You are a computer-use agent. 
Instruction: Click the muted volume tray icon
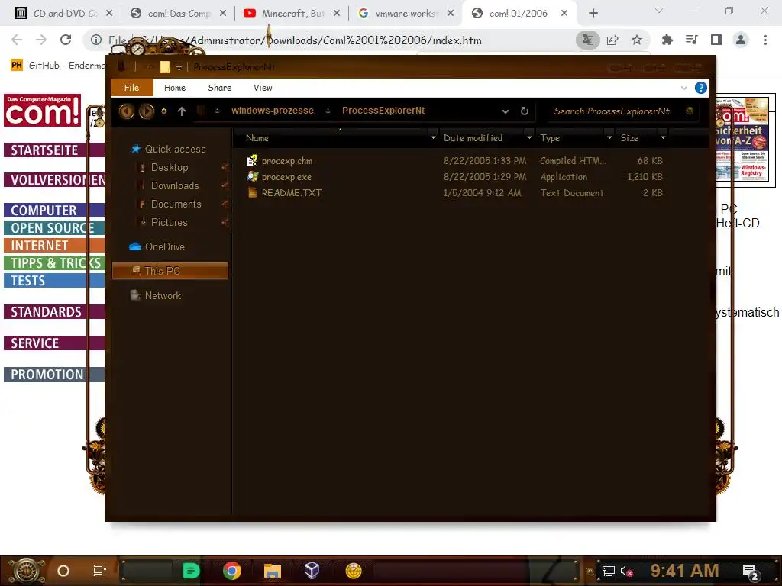pos(626,571)
